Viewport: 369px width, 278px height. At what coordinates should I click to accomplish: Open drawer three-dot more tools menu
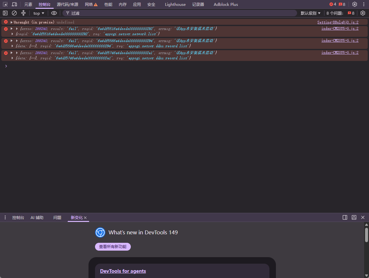(x=5, y=217)
